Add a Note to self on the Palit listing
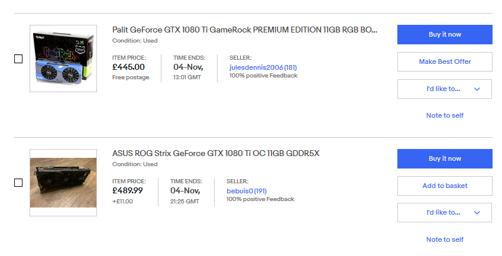The image size is (502, 256). point(445,115)
